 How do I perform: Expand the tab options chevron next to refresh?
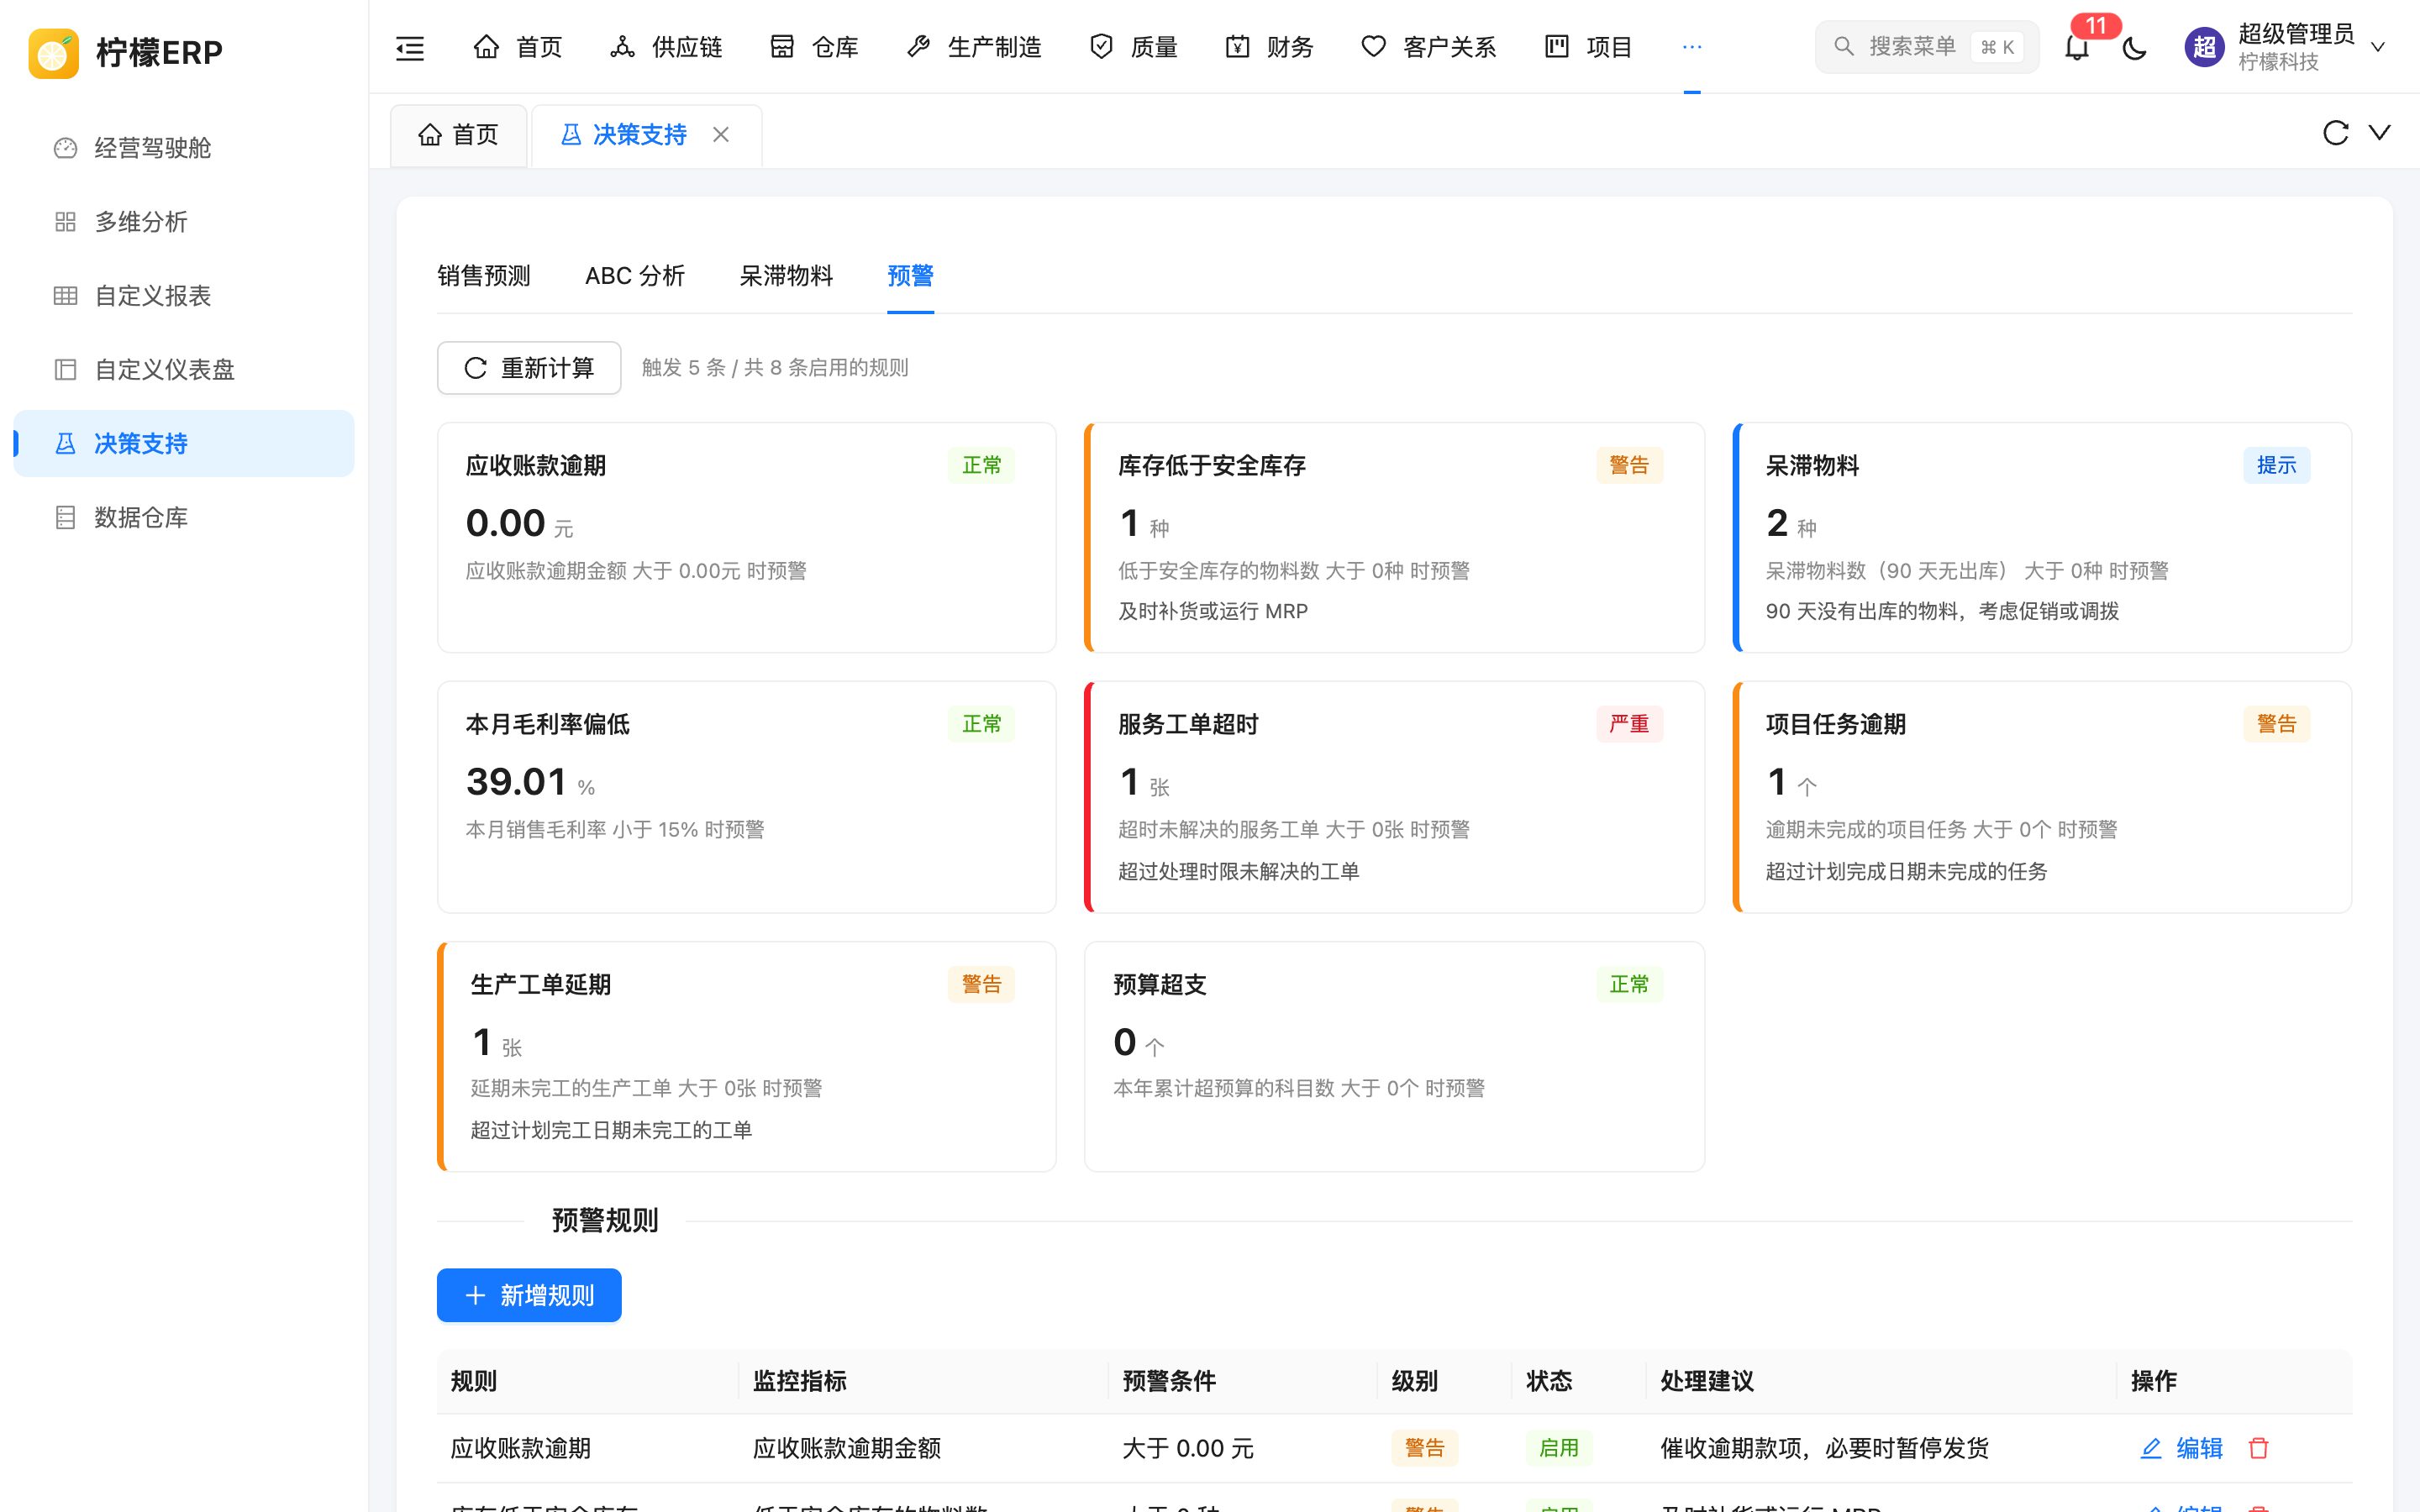(x=2380, y=133)
